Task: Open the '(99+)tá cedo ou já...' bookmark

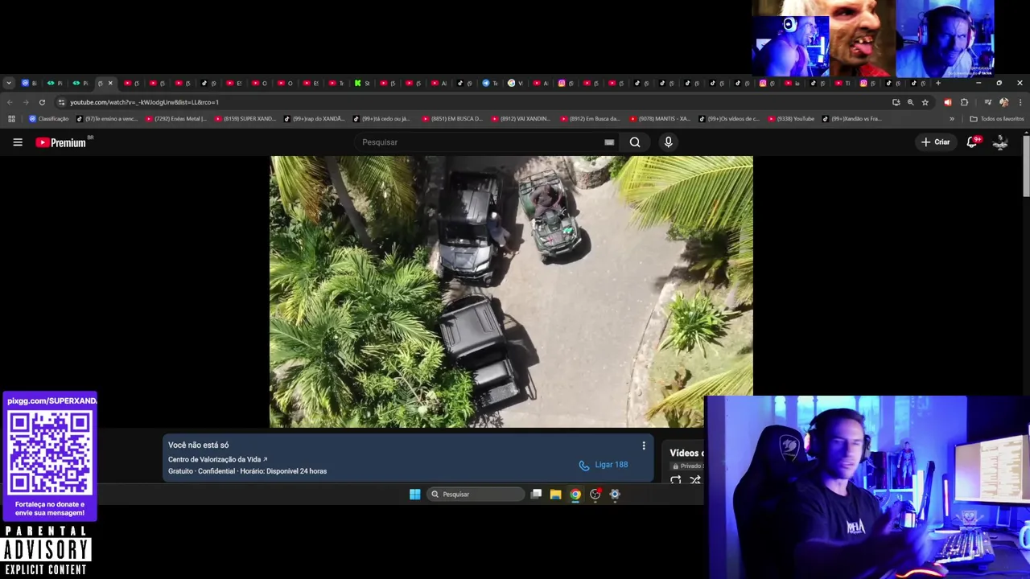Action: click(384, 119)
